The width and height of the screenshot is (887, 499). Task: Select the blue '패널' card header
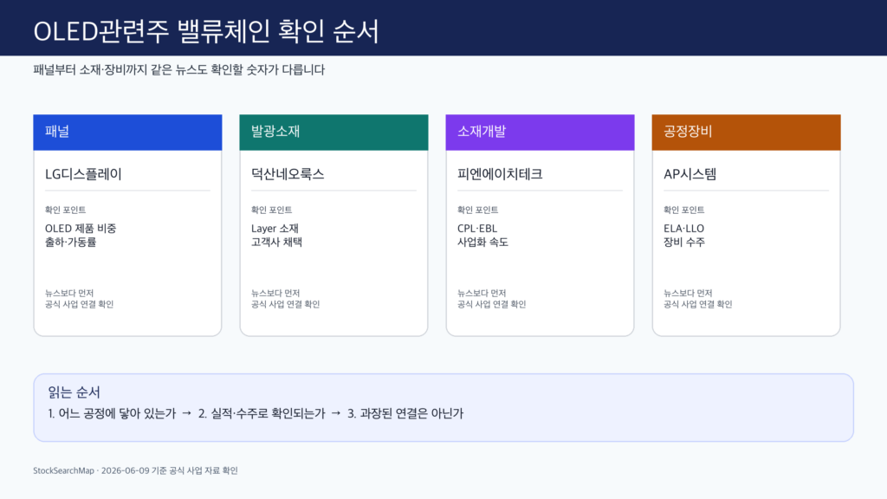point(127,133)
